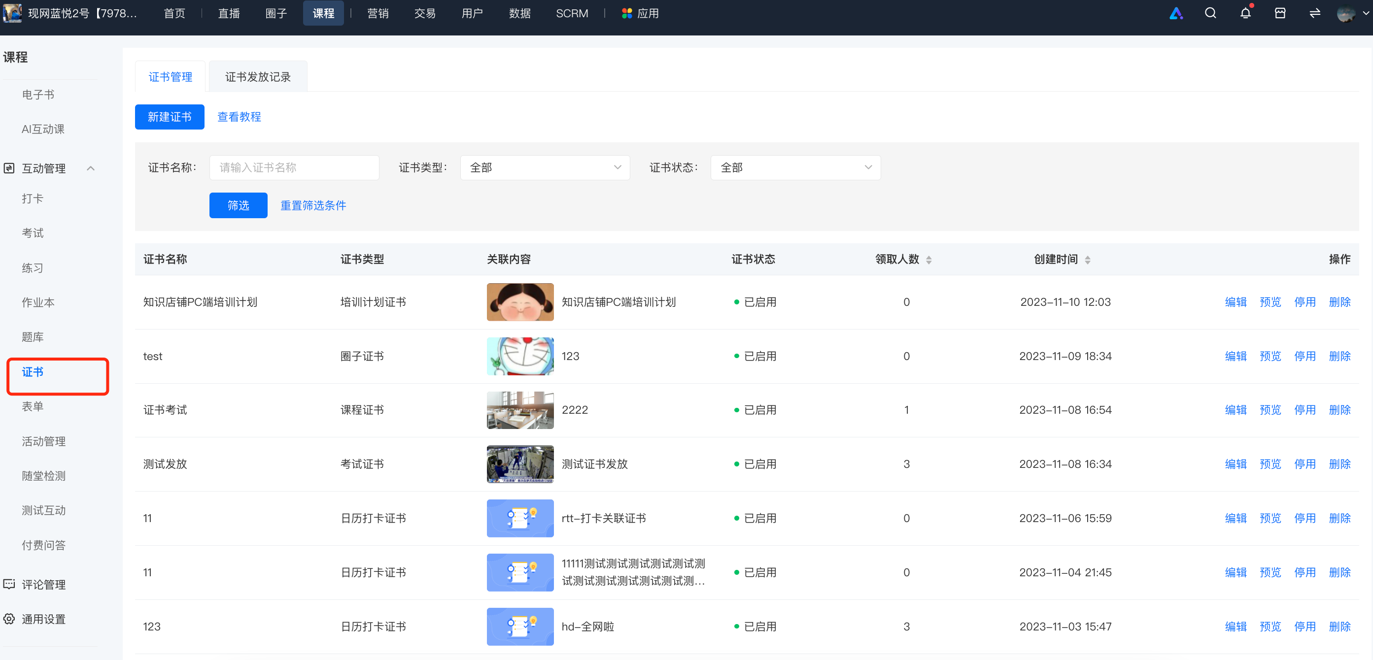The image size is (1373, 660).
Task: Disable the test certificate via 停用
Action: [1304, 357]
